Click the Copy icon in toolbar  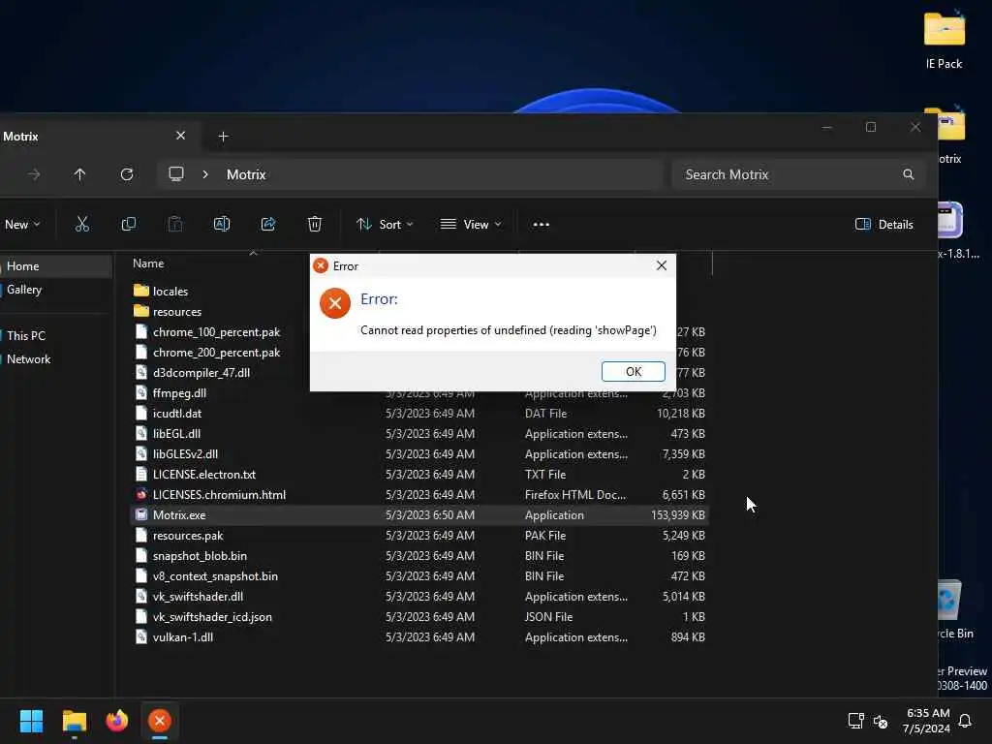point(129,224)
